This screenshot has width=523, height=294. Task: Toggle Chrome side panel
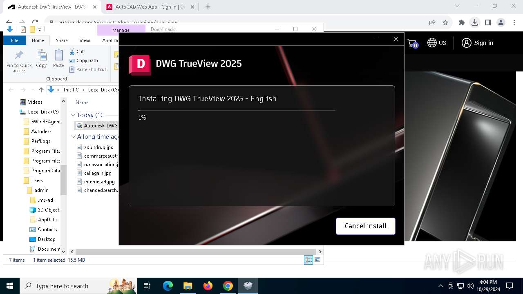pos(488,22)
